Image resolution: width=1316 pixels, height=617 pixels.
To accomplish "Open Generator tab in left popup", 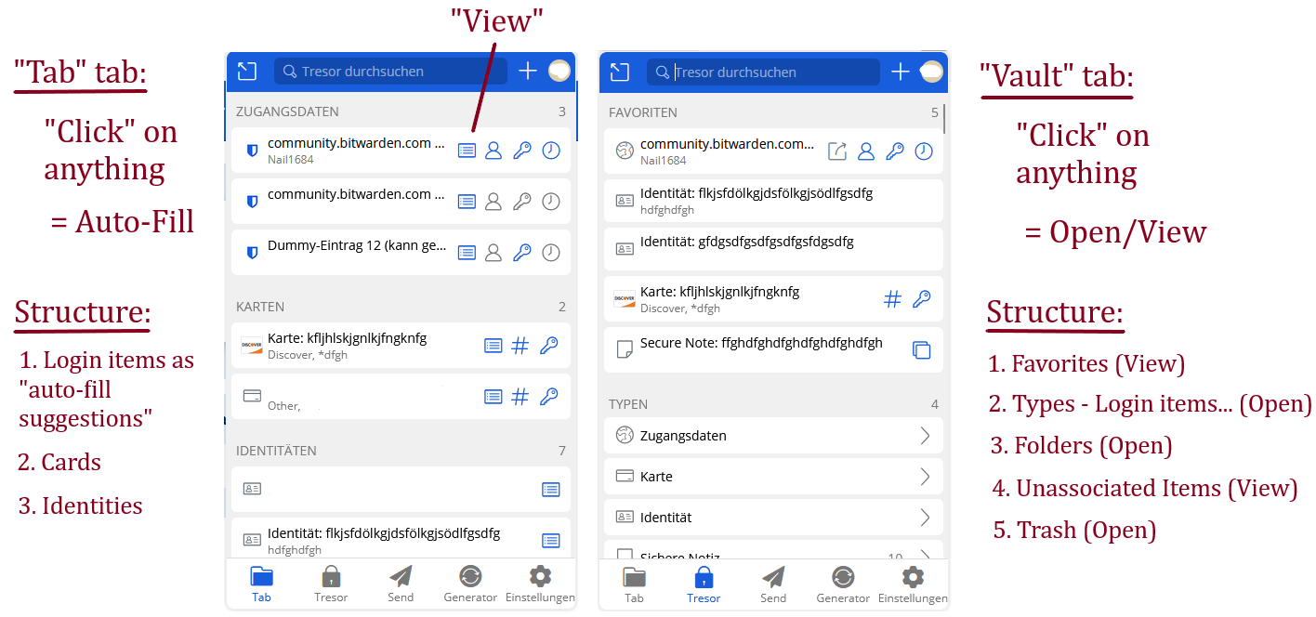I will [470, 584].
